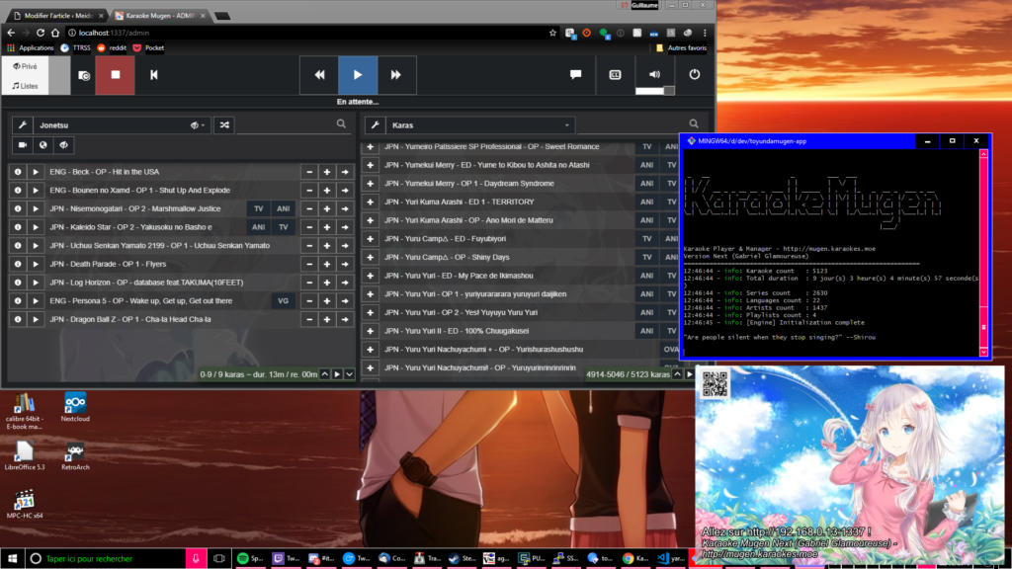Click ANI tag on Yuru Yuri OP 2 row
The image size is (1012, 569).
click(646, 312)
